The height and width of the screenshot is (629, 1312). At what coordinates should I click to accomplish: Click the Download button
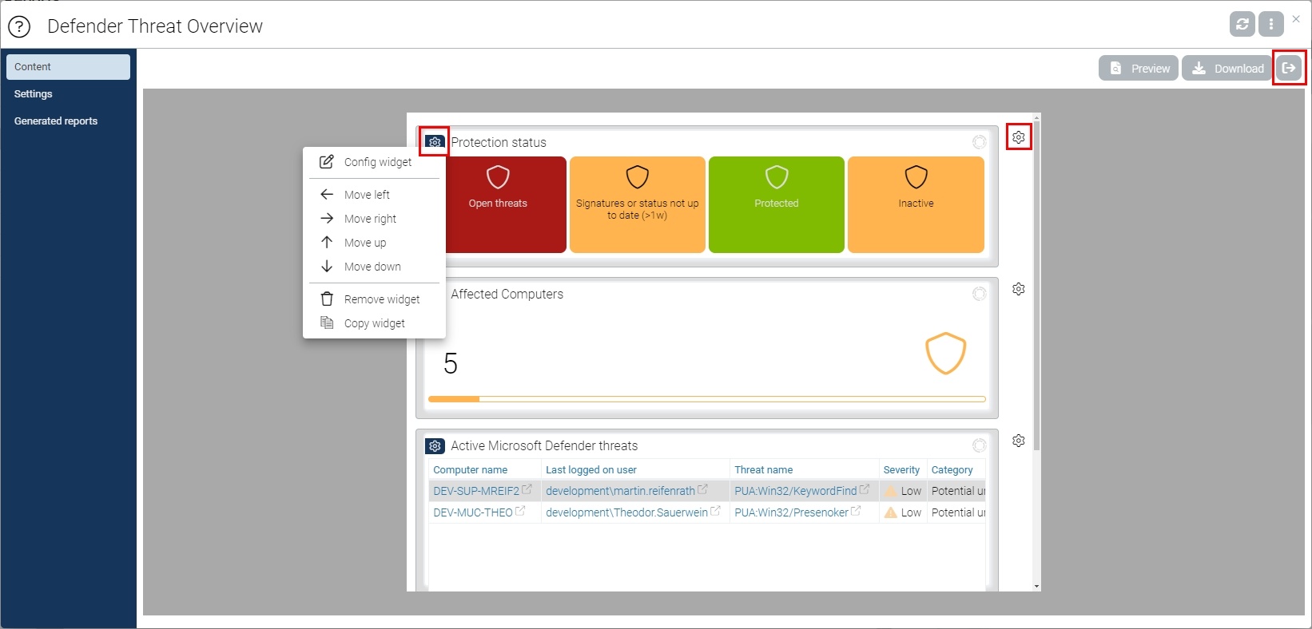[x=1227, y=68]
